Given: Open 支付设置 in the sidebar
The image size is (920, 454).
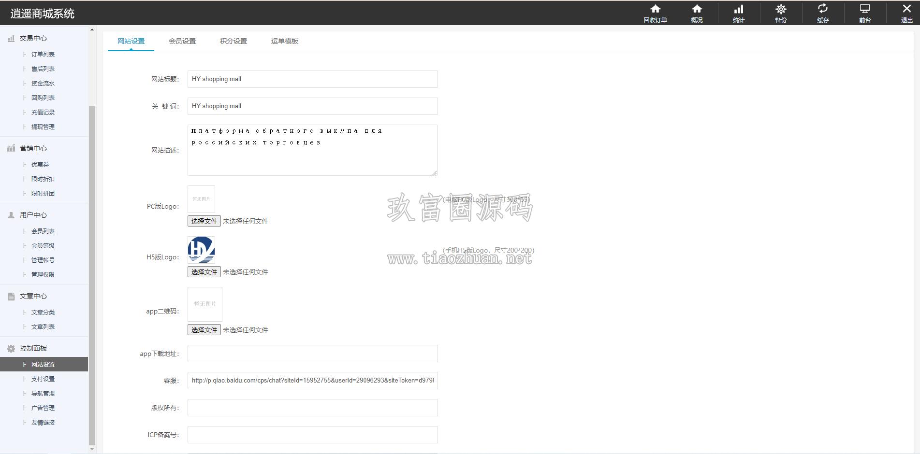Looking at the screenshot, I should pyautogui.click(x=43, y=379).
